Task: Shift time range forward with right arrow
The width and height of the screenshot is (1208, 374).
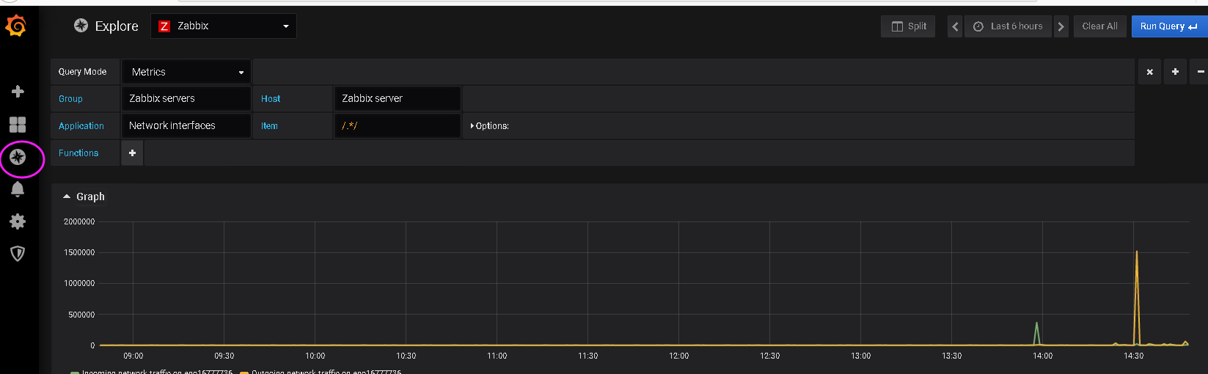Action: (x=1061, y=26)
